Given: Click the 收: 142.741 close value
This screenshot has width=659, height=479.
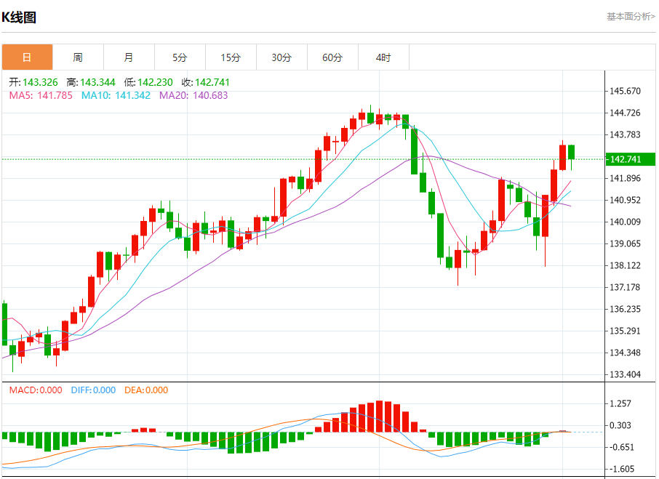Looking at the screenshot, I should [x=206, y=82].
